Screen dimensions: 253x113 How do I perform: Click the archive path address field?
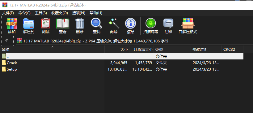pos(134,41)
